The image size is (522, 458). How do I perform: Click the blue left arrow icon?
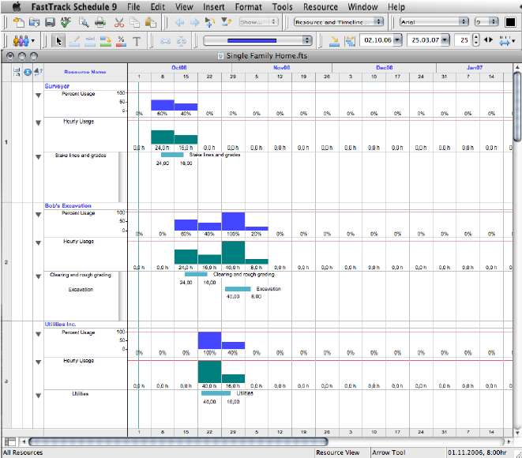[179, 22]
